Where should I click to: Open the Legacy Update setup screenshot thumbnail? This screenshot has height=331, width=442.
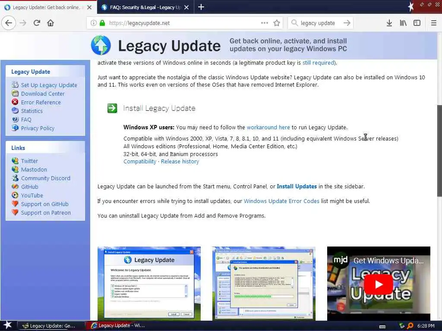[149, 284]
